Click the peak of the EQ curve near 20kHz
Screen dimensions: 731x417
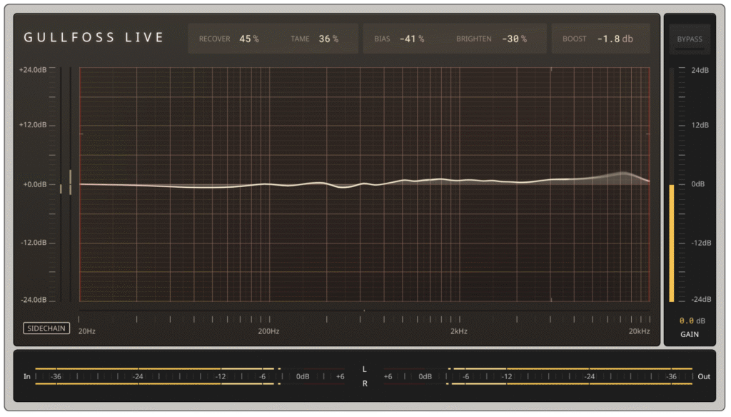[623, 174]
